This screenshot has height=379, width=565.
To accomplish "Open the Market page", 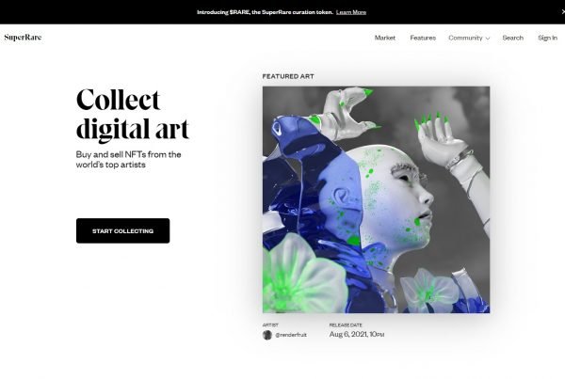I will 384,38.
